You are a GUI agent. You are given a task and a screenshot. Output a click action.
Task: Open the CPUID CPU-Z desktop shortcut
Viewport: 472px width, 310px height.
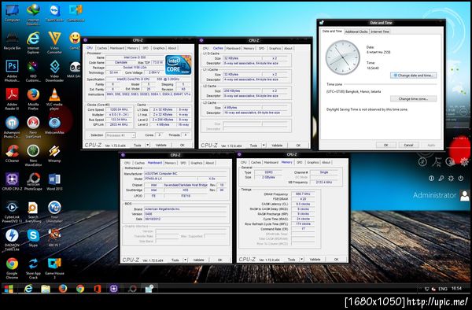(x=12, y=182)
